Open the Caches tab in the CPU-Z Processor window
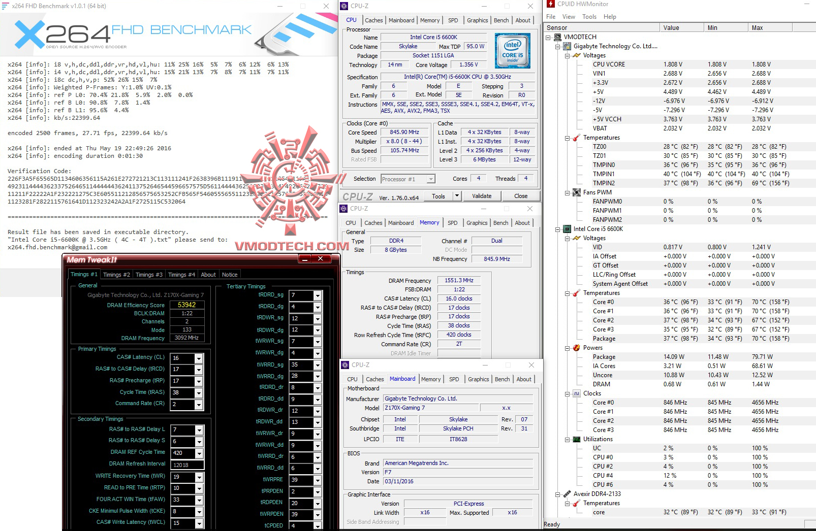Image resolution: width=816 pixels, height=531 pixels. 374,20
